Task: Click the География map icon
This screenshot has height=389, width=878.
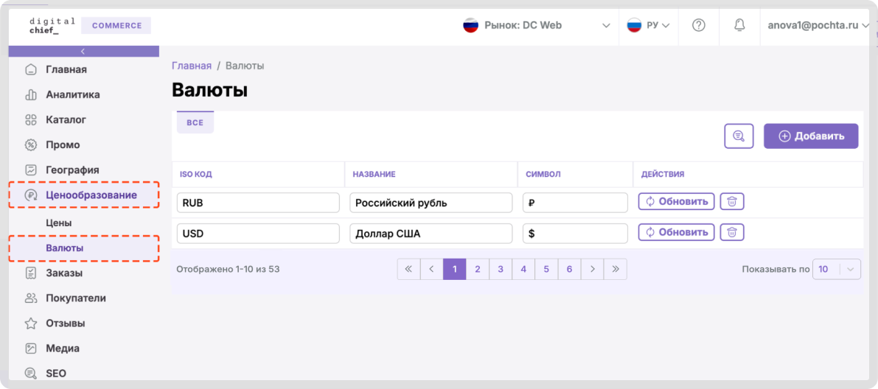Action: [x=32, y=169]
